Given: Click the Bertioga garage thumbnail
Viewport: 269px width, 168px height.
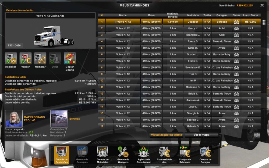Looking at the screenshot, I should pos(59,119).
